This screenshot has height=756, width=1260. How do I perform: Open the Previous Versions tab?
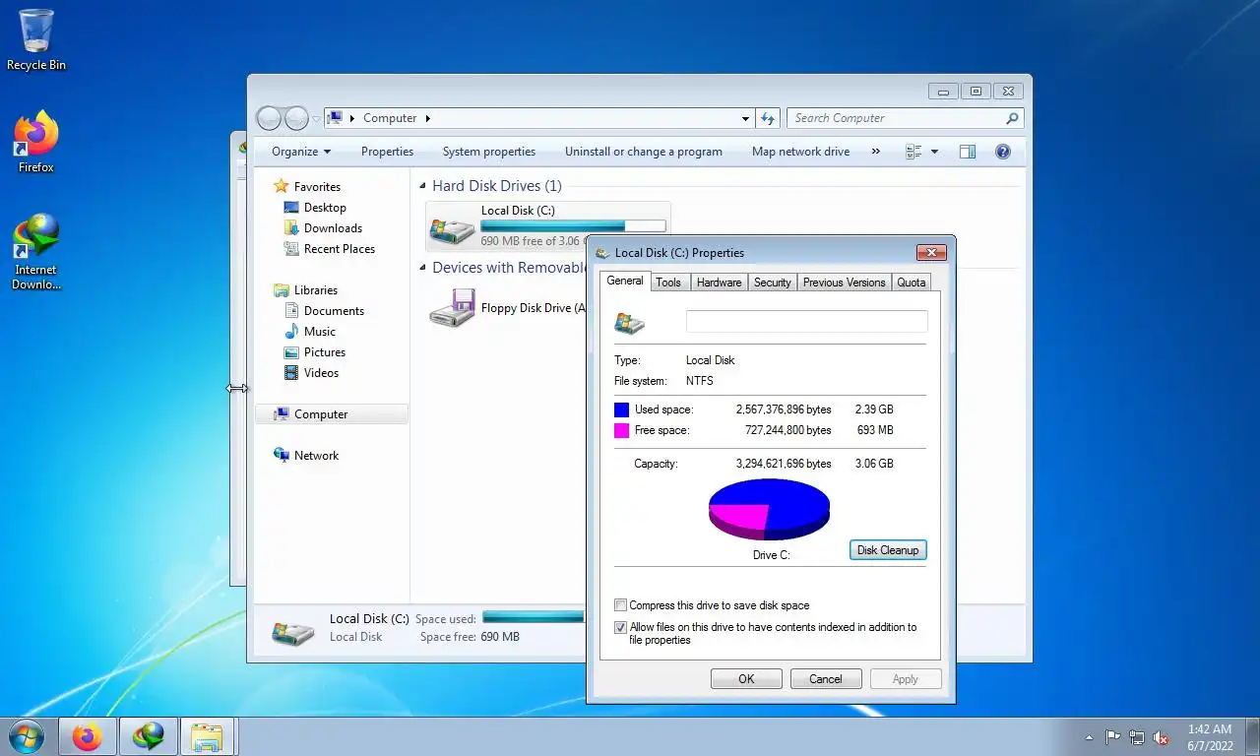click(x=844, y=283)
